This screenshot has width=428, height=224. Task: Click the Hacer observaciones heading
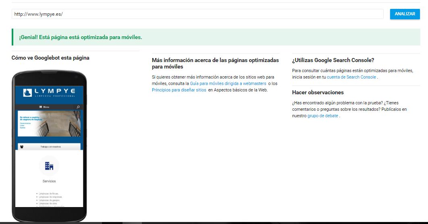[x=318, y=92]
